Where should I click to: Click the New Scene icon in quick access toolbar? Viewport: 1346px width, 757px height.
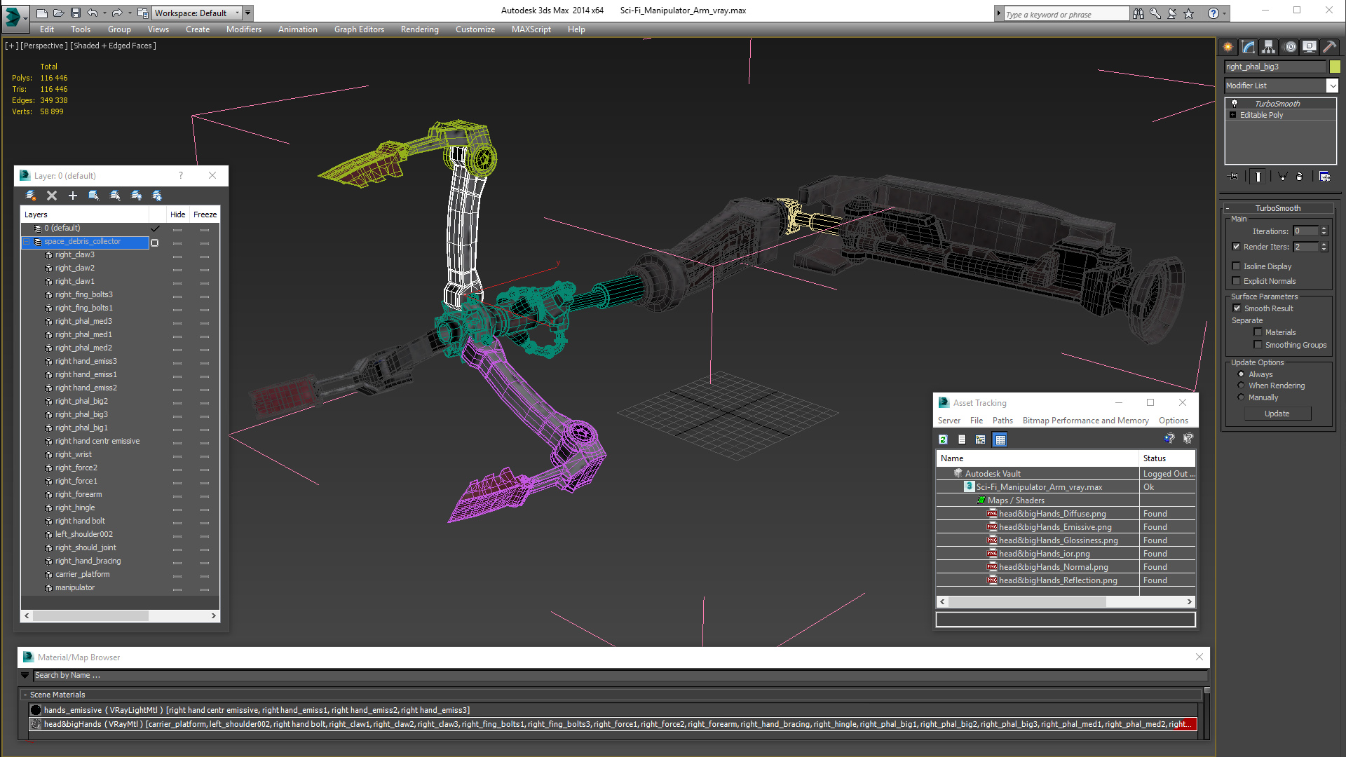pyautogui.click(x=41, y=13)
